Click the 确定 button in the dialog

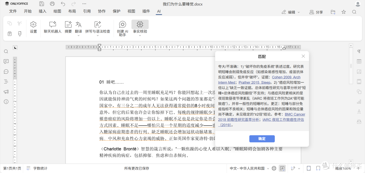(x=262, y=139)
